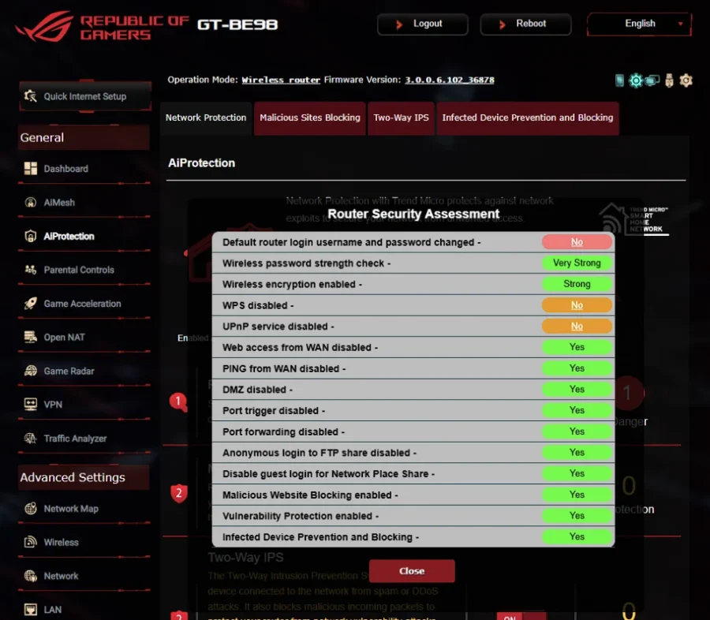Click the General section header
Screen dimensions: 710x620
pyautogui.click(x=84, y=138)
